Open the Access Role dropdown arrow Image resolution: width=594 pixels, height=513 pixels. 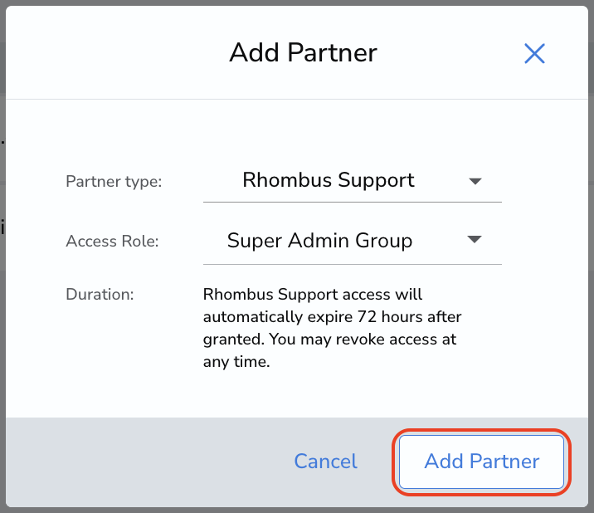[x=475, y=239]
